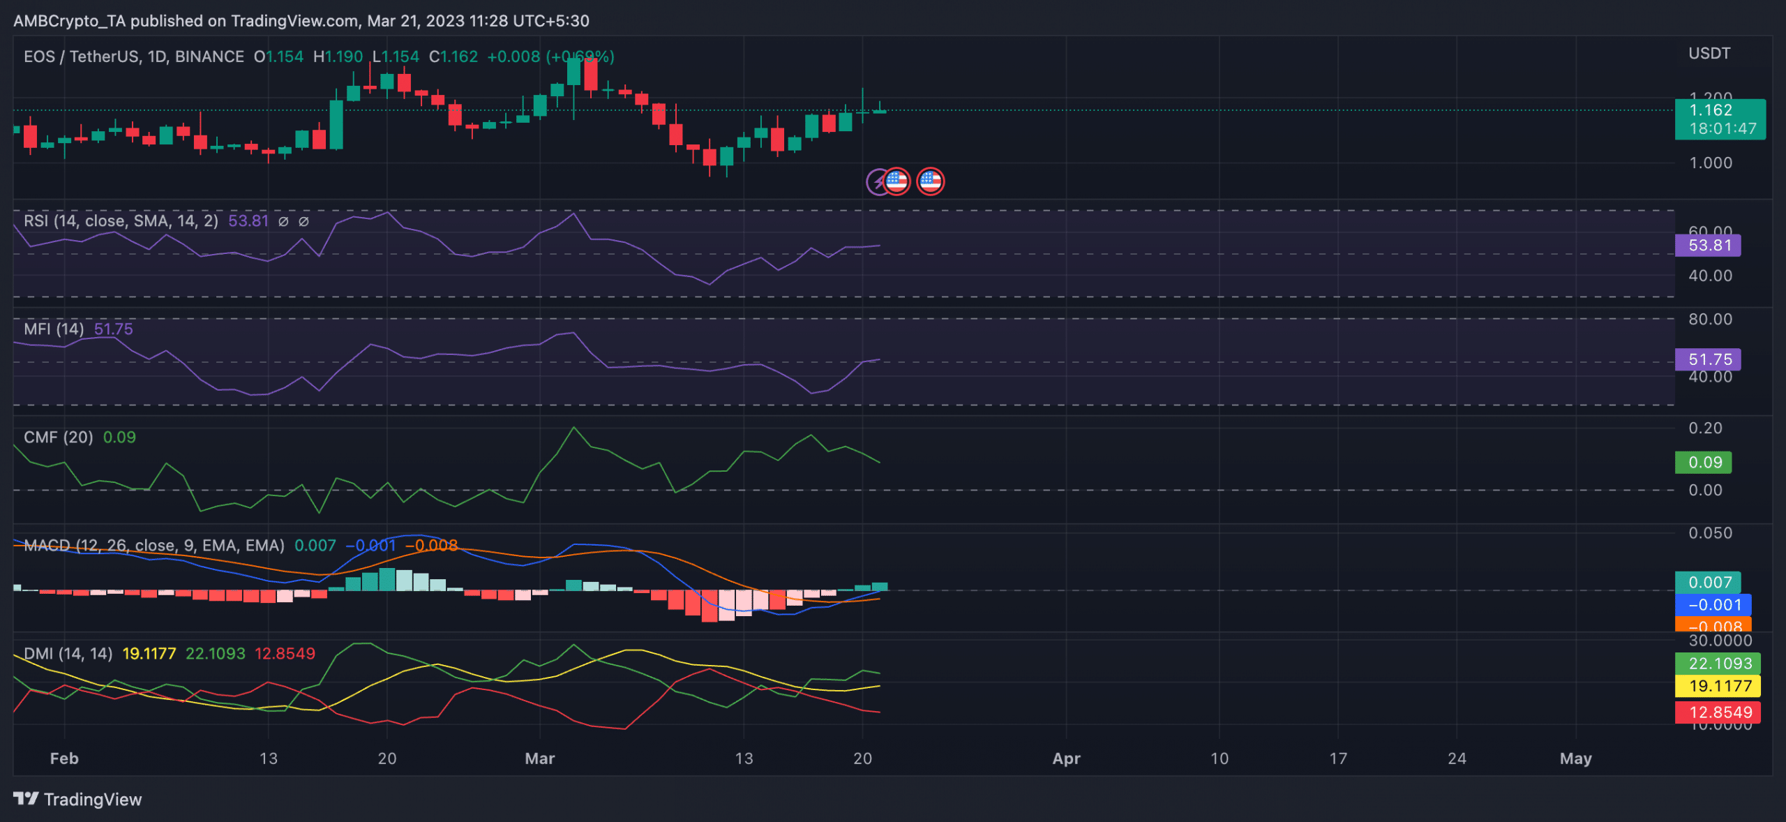Viewport: 1786px width, 822px height.
Task: Click the second ø icon in the RSI legend
Action: click(303, 221)
